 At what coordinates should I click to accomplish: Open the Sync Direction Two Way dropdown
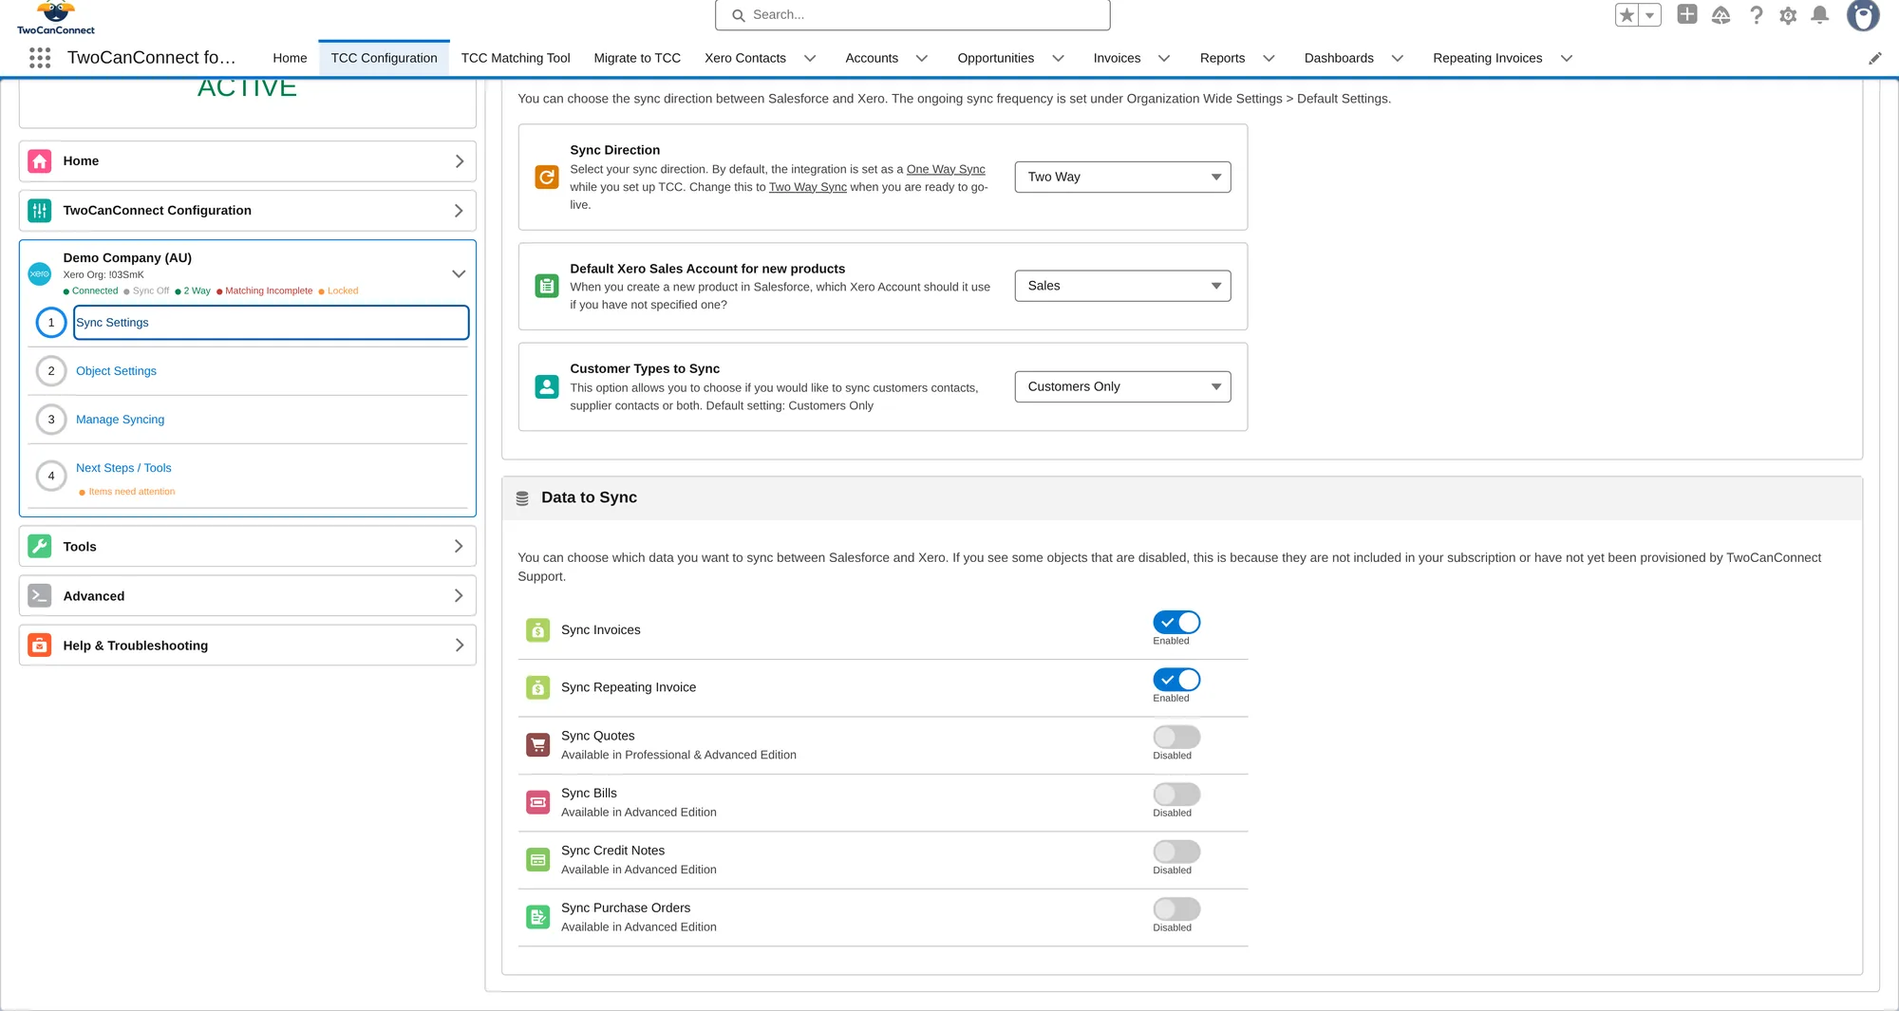[x=1122, y=177]
